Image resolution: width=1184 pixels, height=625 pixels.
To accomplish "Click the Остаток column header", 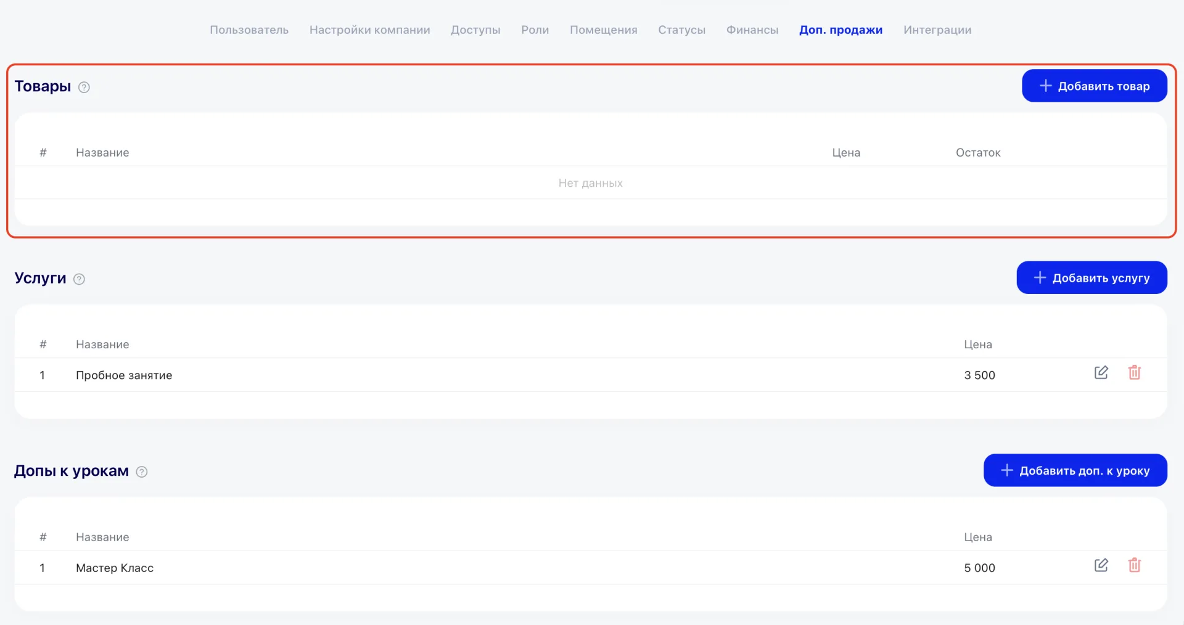I will point(978,152).
